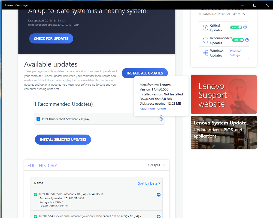273x218 pixels.
Task: Uncheck the Intel Thunderbolt Software checkbox
Action: [38, 119]
